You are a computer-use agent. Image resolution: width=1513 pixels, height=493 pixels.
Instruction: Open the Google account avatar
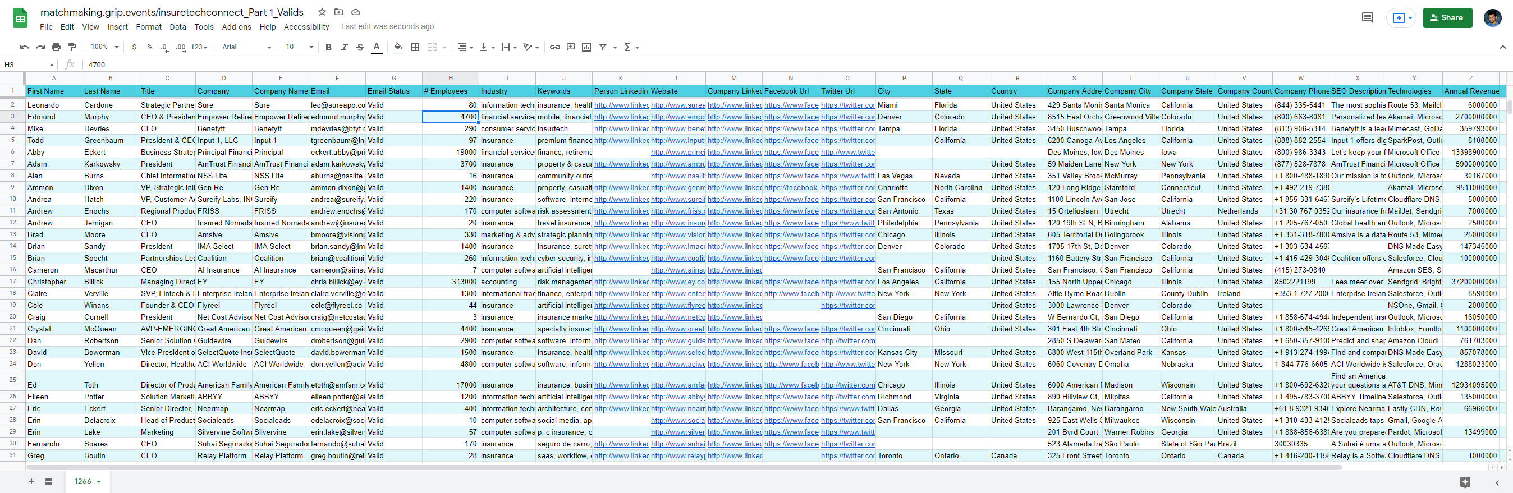tap(1492, 17)
